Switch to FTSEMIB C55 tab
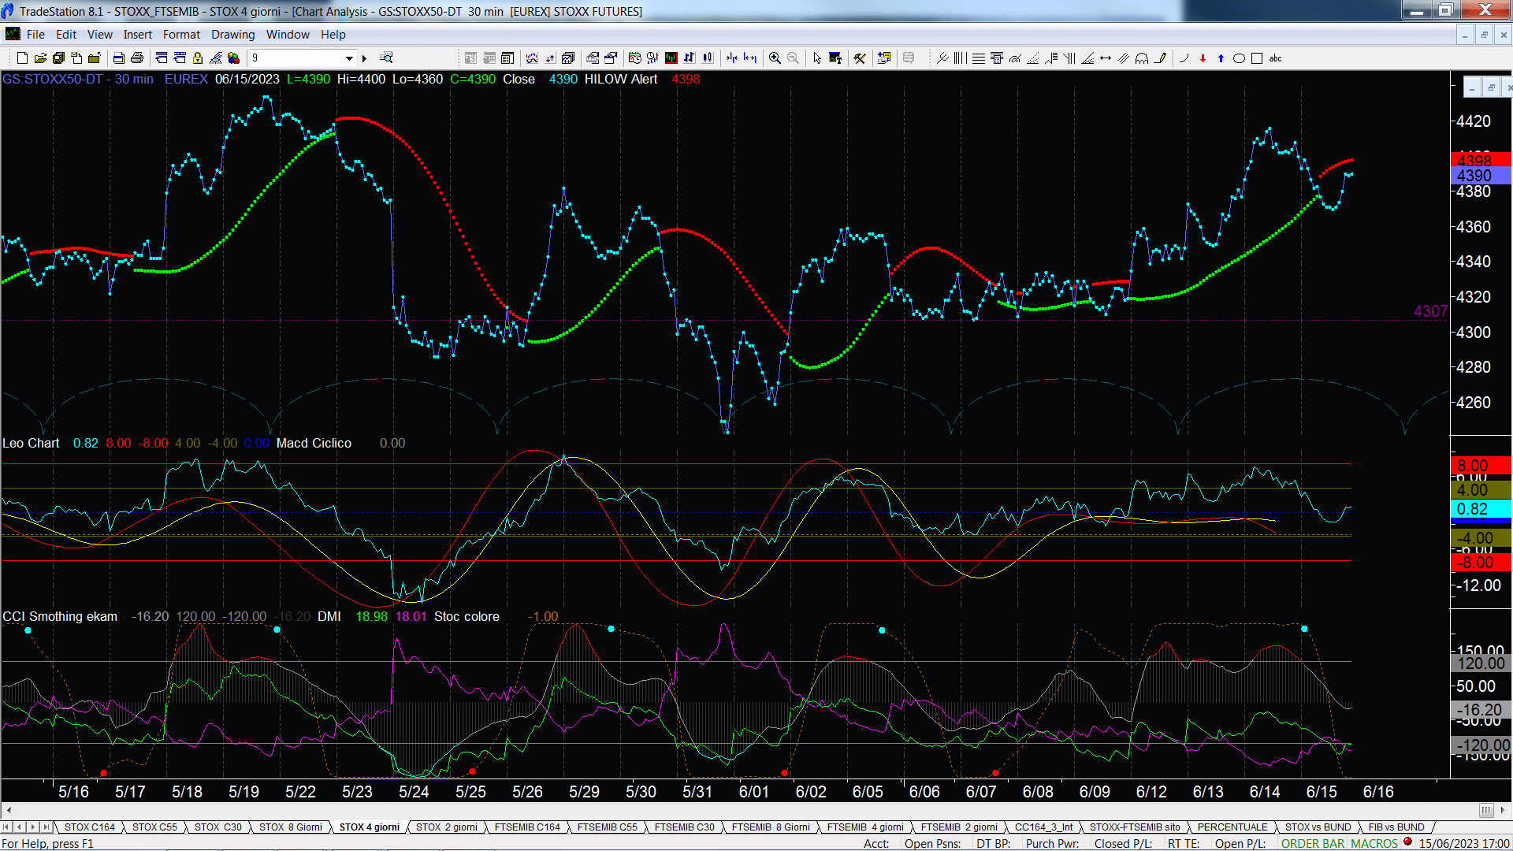The image size is (1513, 851). point(608,827)
